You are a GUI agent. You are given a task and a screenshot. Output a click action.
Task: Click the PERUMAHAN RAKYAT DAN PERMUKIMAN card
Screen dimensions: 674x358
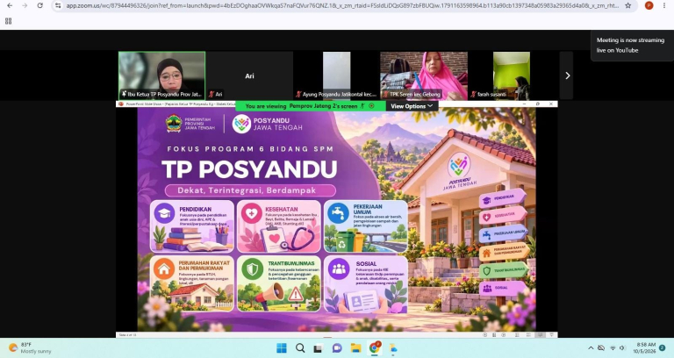pyautogui.click(x=192, y=283)
